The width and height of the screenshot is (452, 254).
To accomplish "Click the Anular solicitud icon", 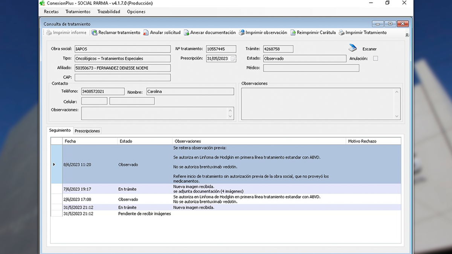I will pos(146,33).
